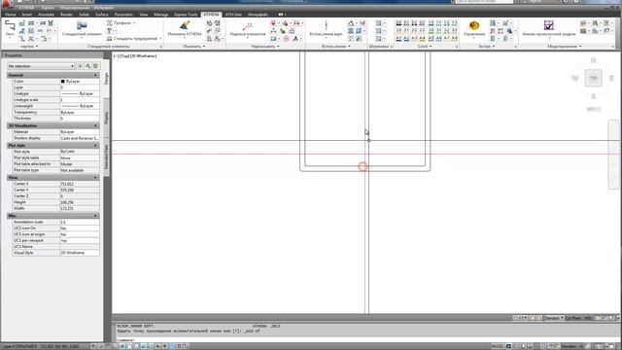The image size is (622, 350).
Task: Click the text A icon in Надписывать panel
Action: (x=295, y=39)
